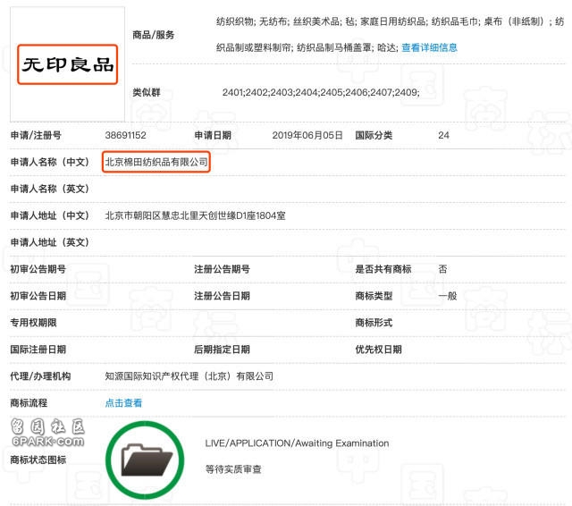
Task: Click the 申请人名称（英文）label
Action: [50, 189]
